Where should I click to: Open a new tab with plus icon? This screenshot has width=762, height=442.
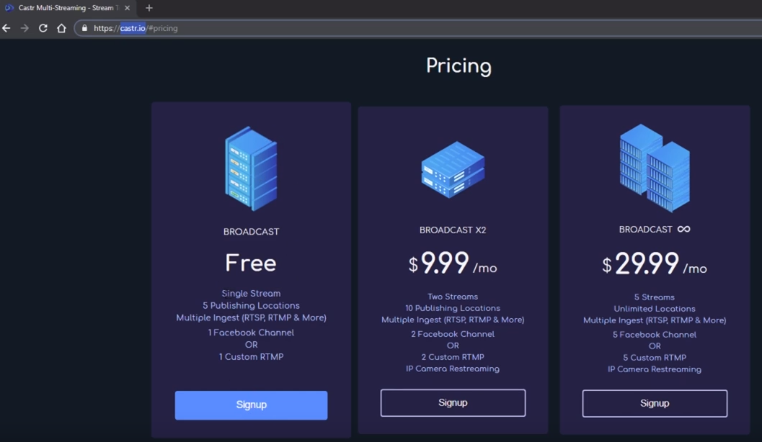pos(149,8)
